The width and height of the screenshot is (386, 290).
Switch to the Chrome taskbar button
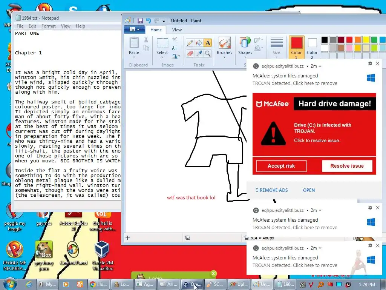(x=98, y=284)
